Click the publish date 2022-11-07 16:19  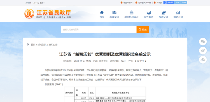pos(83,61)
